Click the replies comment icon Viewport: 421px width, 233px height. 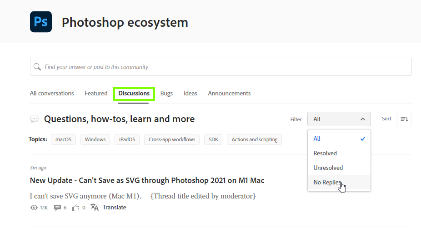pos(57,208)
